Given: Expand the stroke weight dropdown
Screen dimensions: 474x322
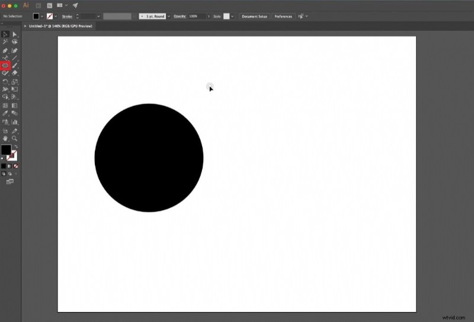Looking at the screenshot, I should [98, 17].
